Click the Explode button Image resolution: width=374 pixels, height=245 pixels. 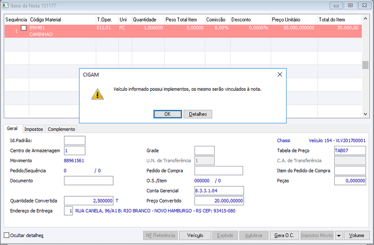pos(225,236)
